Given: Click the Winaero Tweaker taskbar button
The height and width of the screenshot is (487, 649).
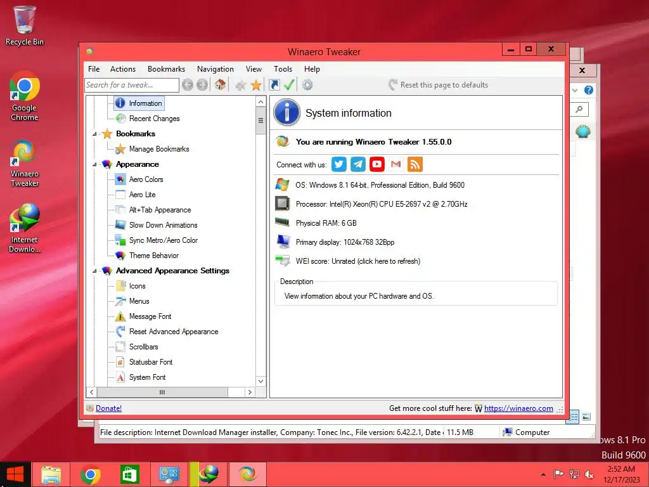Looking at the screenshot, I should 248,474.
